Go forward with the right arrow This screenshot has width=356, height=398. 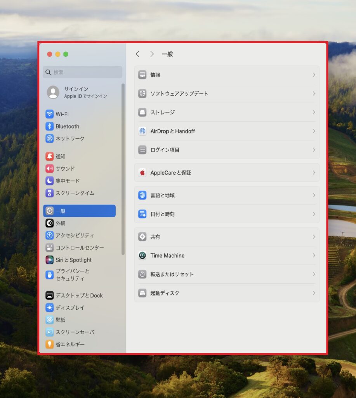click(x=152, y=54)
